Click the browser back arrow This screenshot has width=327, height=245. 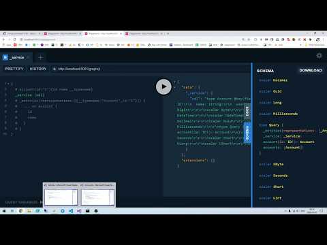(x=3, y=39)
